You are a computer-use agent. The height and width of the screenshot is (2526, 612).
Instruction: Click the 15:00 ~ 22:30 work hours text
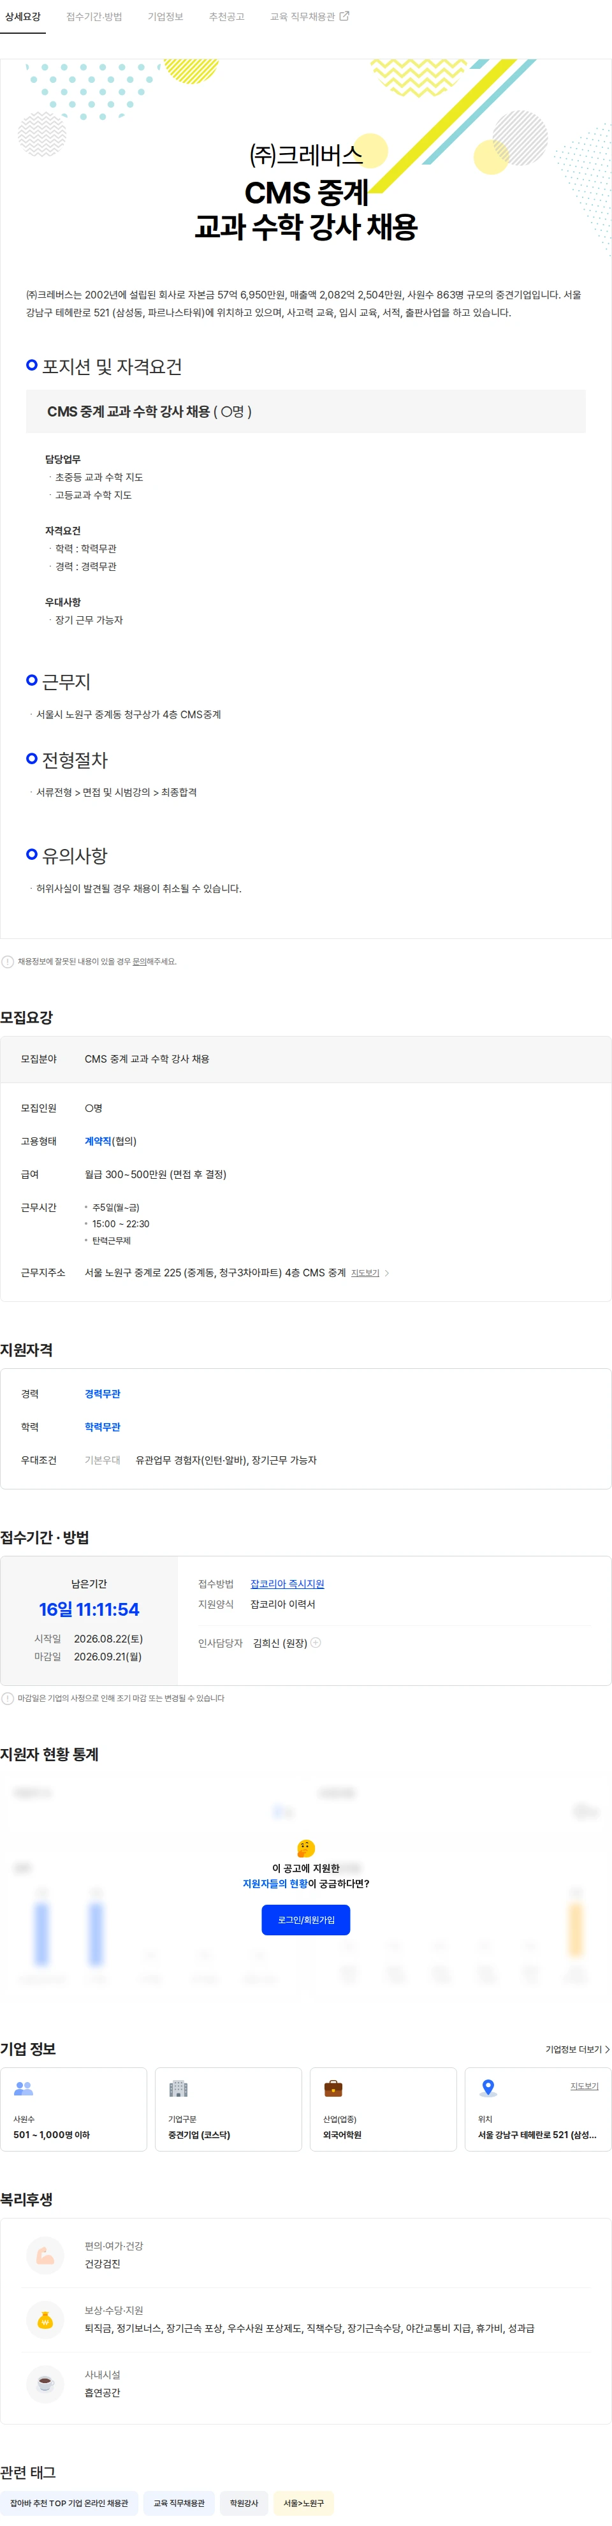[x=120, y=1224]
